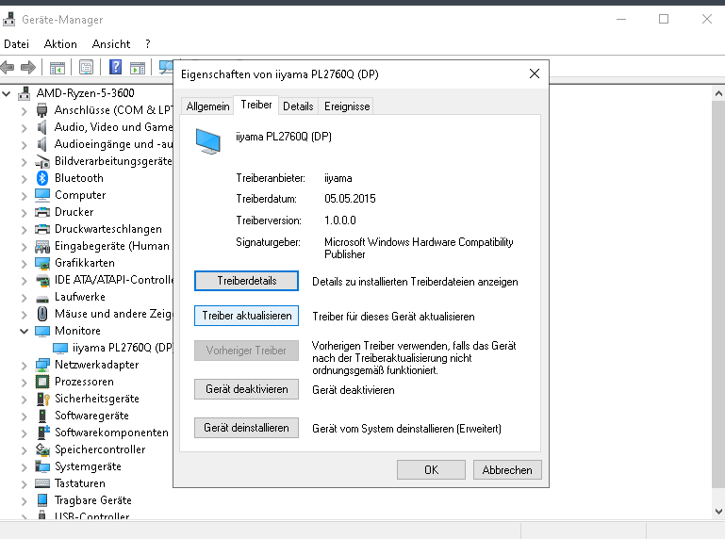Open the ? help menu
Image resolution: width=725 pixels, height=539 pixels.
[147, 44]
